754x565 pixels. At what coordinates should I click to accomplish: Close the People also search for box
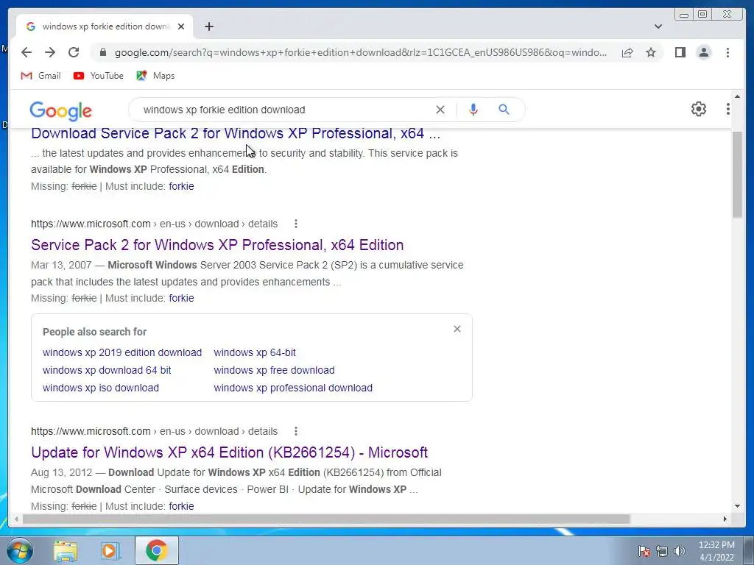(x=457, y=329)
